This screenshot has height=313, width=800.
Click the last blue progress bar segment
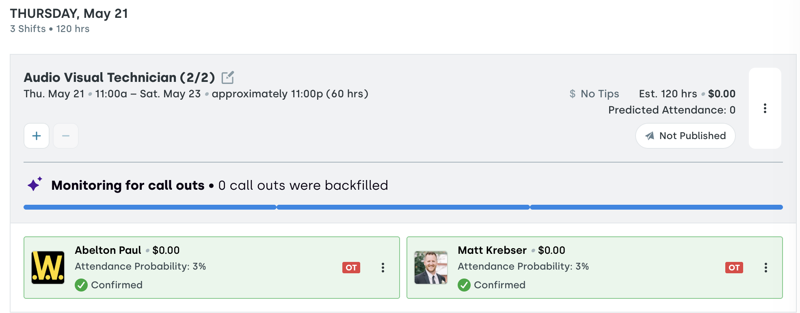(x=656, y=207)
